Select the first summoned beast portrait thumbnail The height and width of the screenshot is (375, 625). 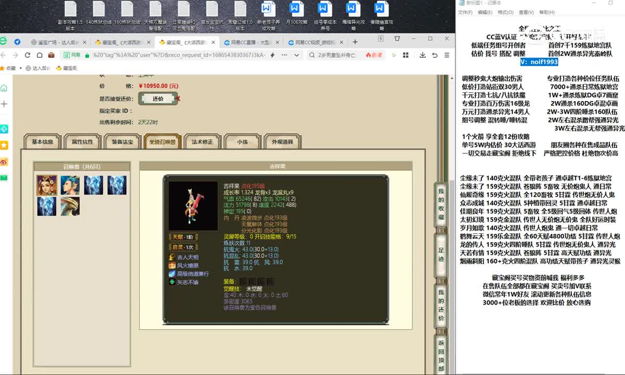pos(46,185)
